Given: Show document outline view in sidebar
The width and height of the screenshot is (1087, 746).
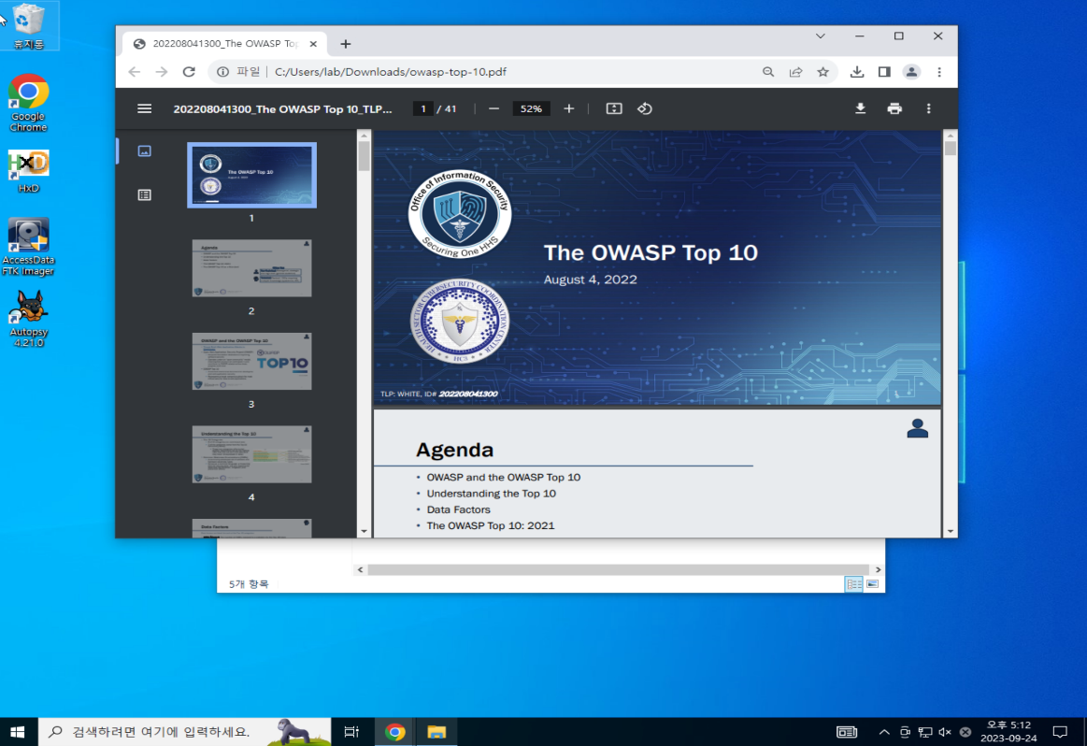Looking at the screenshot, I should (144, 194).
